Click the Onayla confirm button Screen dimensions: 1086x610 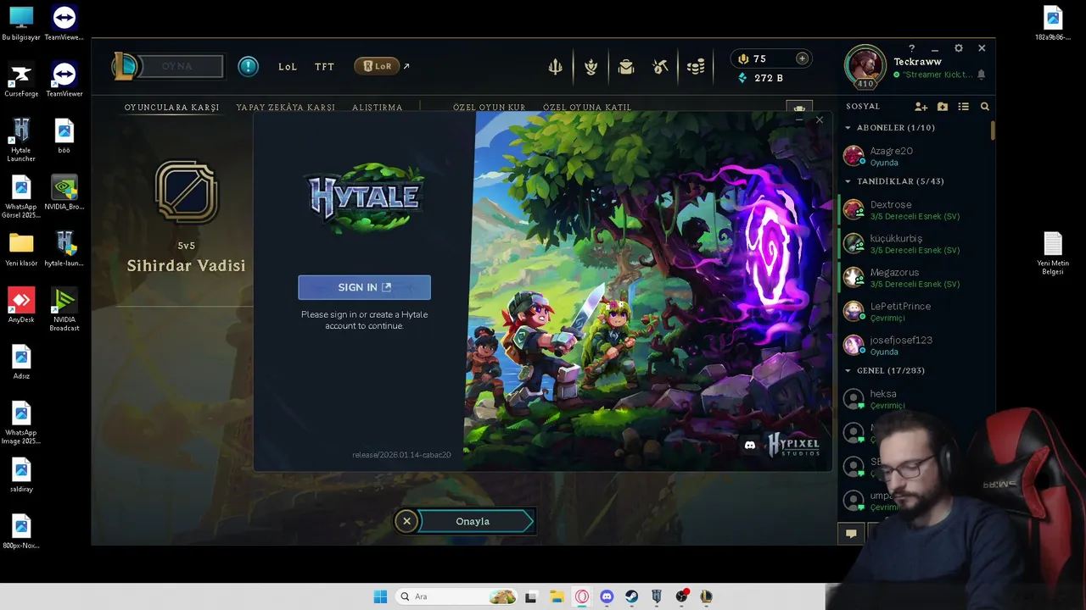click(475, 521)
